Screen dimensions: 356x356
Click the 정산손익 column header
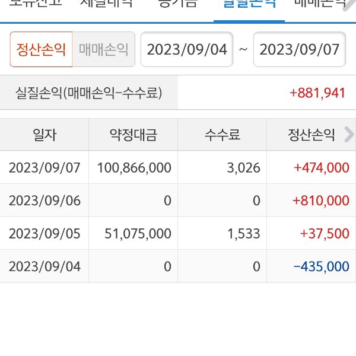coord(311,135)
